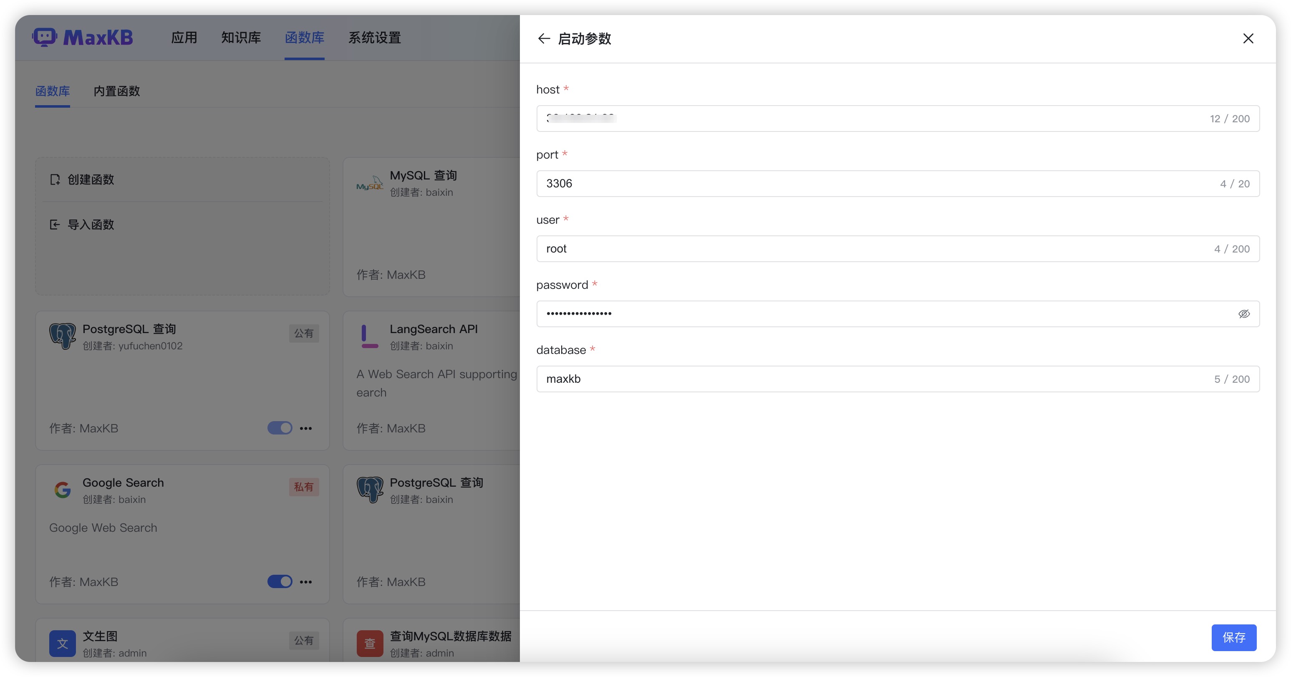
Task: Open the 知识库 menu item
Action: (241, 38)
